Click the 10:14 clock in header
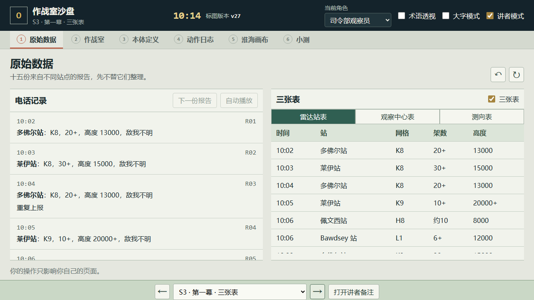The height and width of the screenshot is (300, 534). [x=187, y=16]
